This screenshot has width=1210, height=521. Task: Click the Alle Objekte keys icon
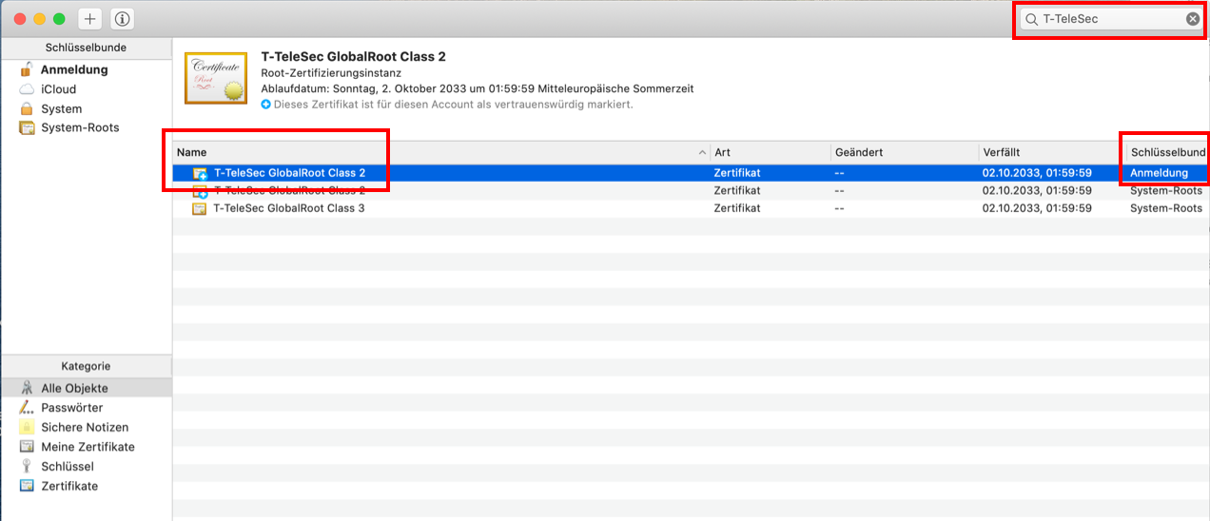coord(27,388)
